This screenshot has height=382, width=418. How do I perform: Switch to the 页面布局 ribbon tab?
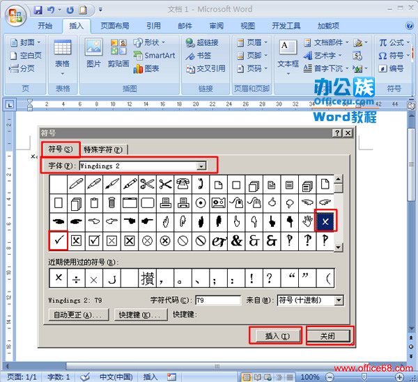click(x=115, y=26)
